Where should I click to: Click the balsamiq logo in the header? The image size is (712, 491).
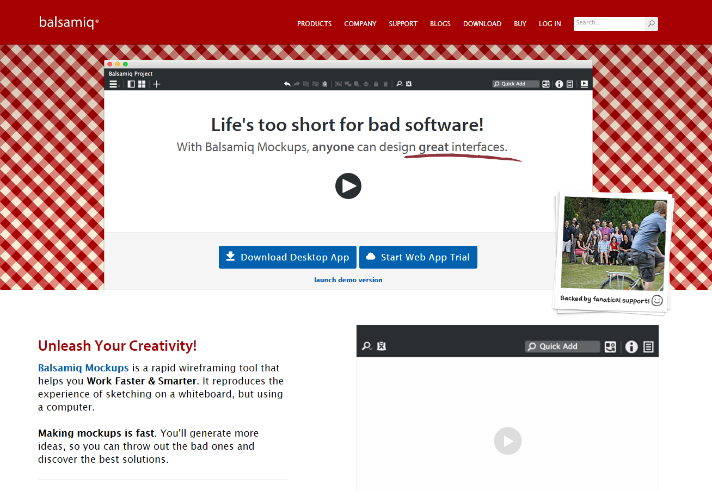click(69, 22)
